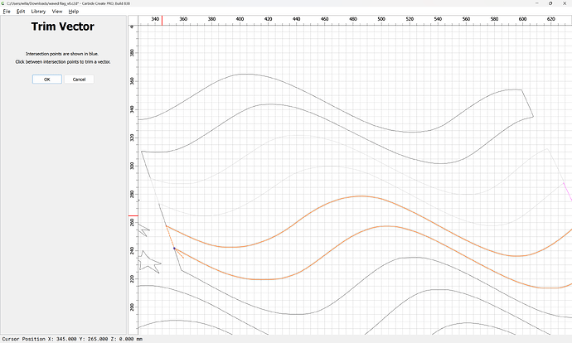Open the Edit menu
Viewport: 572px width, 343px height.
19,12
